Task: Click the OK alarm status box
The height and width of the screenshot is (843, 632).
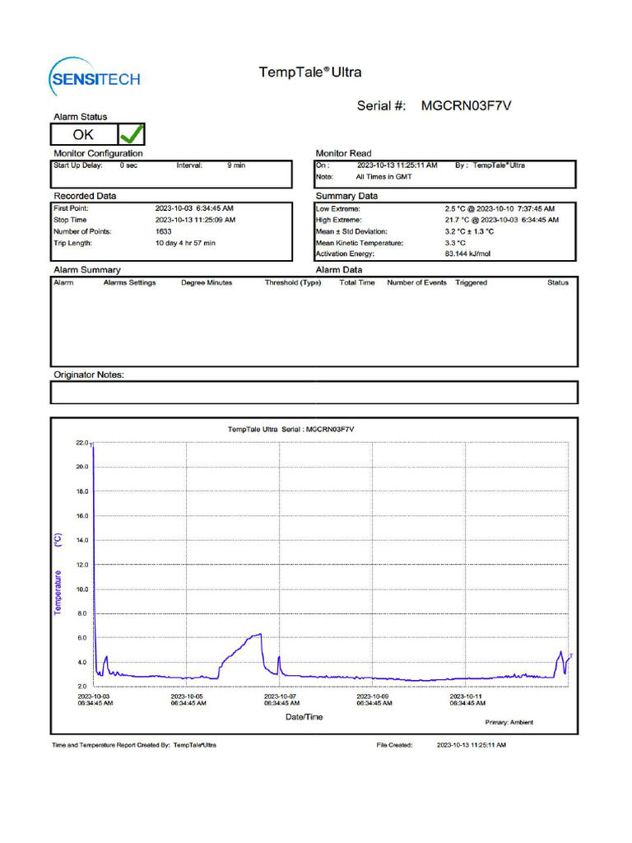Action: 84,134
